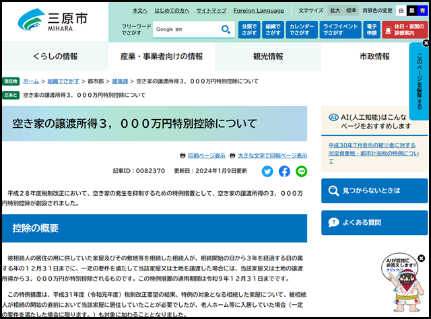Open 産業・事業者向けの情報 menu tab
Viewport: 431px width, 319px height.
click(x=162, y=57)
